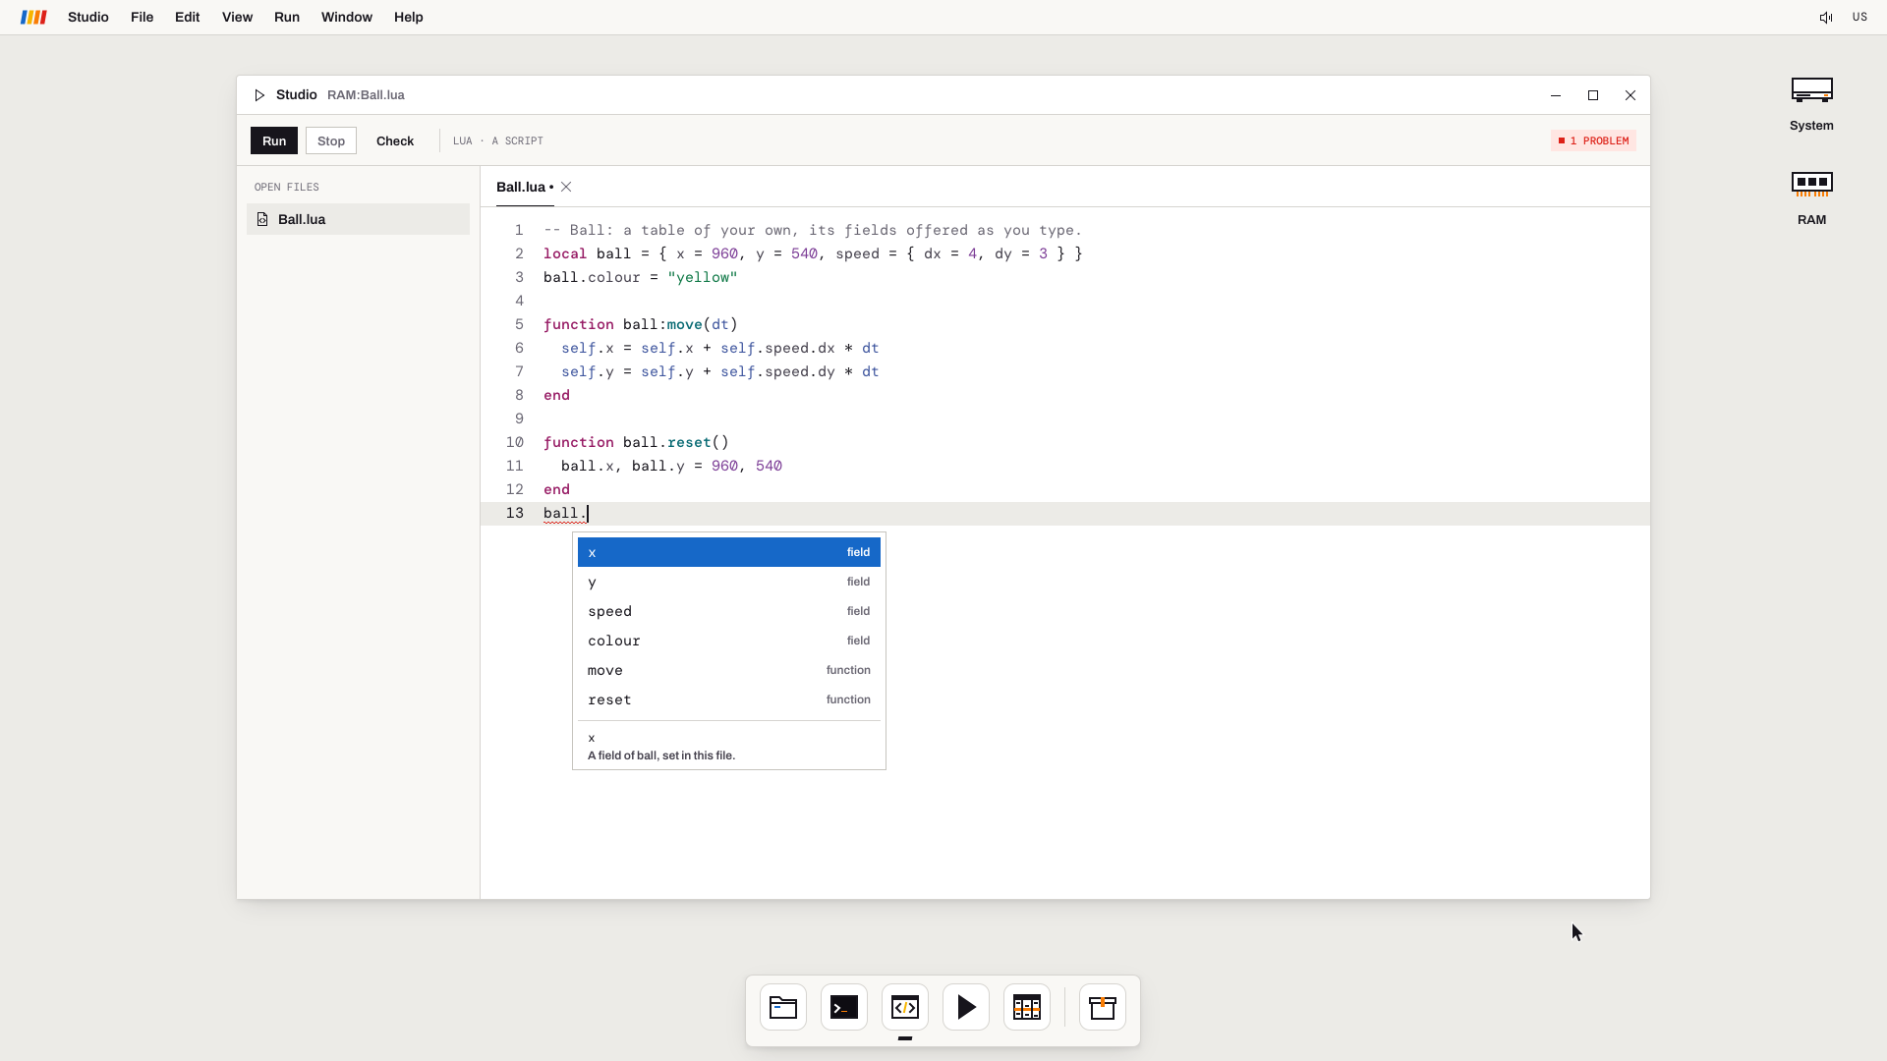Launch the Terminal from the dock
Viewport: 1887px width, 1061px height.
pos(844,1007)
